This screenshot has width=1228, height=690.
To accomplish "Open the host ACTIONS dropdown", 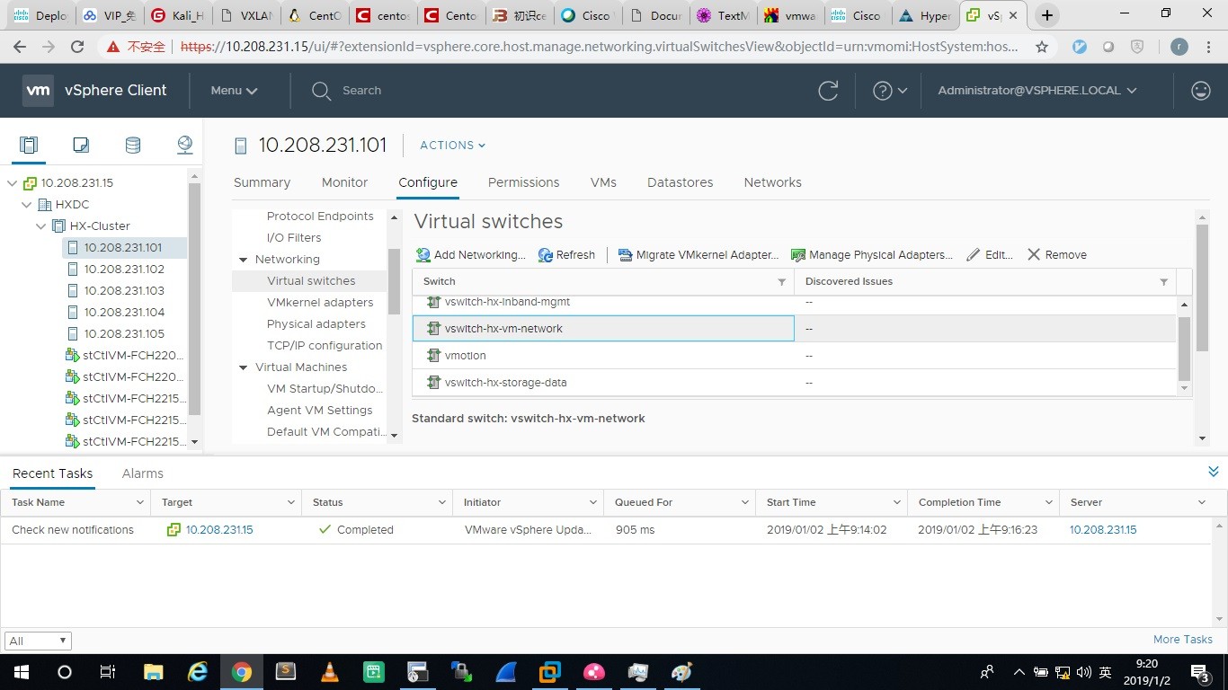I will [452, 145].
